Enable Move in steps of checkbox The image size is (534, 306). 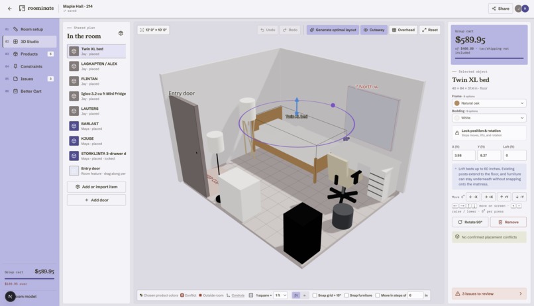click(378, 295)
